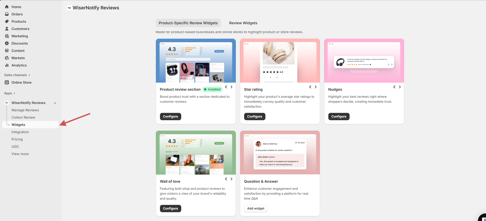
Task: Configure the Star rating widget
Action: tap(254, 116)
